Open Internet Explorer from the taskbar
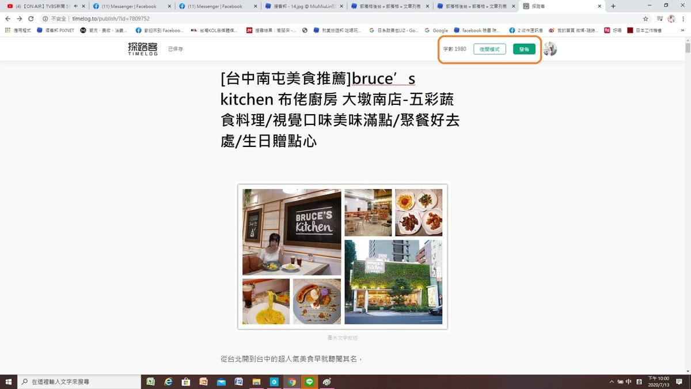The width and height of the screenshot is (691, 389). click(x=168, y=382)
